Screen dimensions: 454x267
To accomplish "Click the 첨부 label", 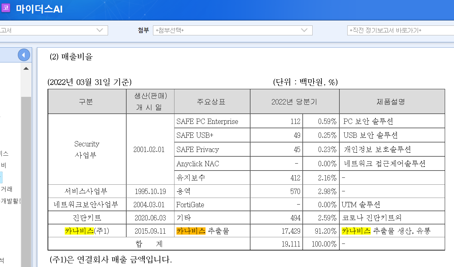I will click(144, 30).
